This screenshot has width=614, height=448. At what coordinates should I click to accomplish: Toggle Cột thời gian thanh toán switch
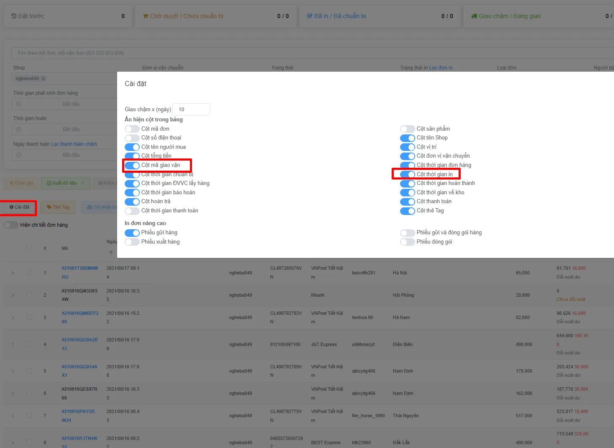click(x=132, y=211)
